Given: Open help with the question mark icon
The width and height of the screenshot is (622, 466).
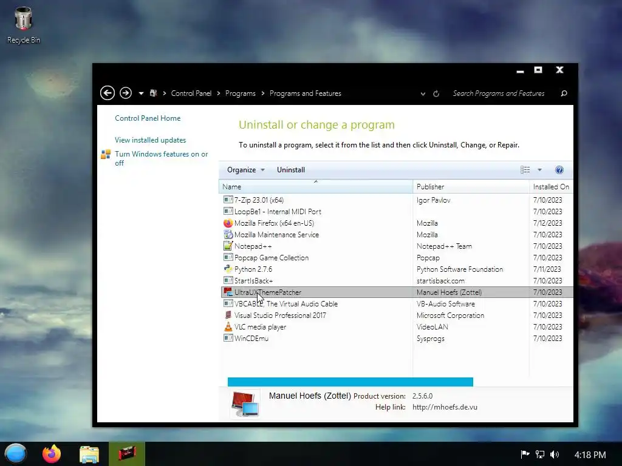Looking at the screenshot, I should 559,170.
